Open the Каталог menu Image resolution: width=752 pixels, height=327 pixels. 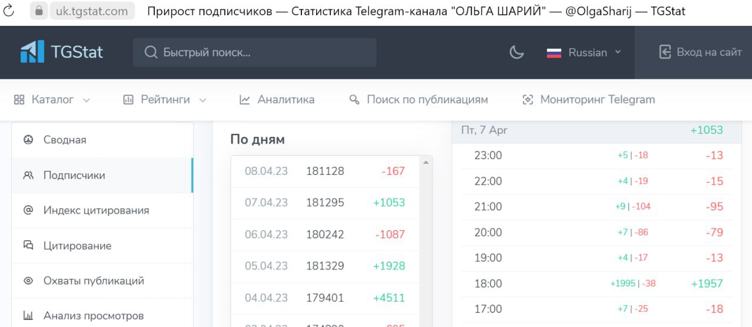[52, 100]
